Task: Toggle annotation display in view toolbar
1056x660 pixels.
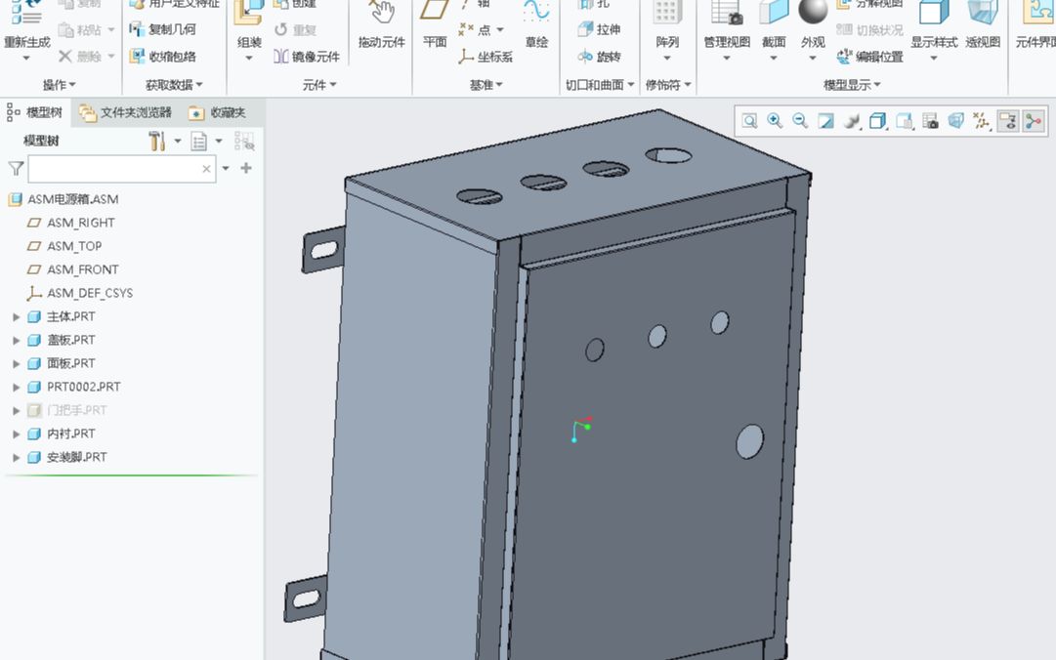Action: click(x=1007, y=121)
